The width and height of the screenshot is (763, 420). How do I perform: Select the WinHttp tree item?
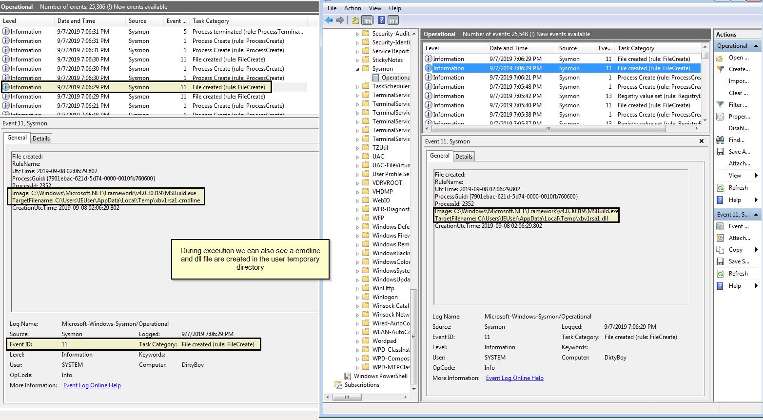coord(383,288)
